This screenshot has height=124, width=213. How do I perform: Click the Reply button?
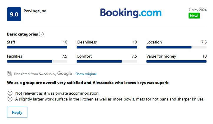point(17,112)
